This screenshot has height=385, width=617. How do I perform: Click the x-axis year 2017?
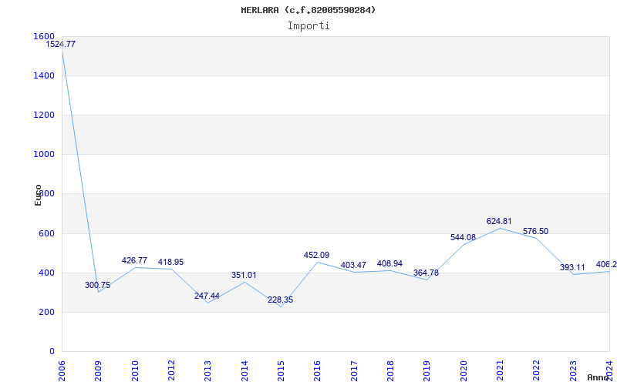coord(354,371)
